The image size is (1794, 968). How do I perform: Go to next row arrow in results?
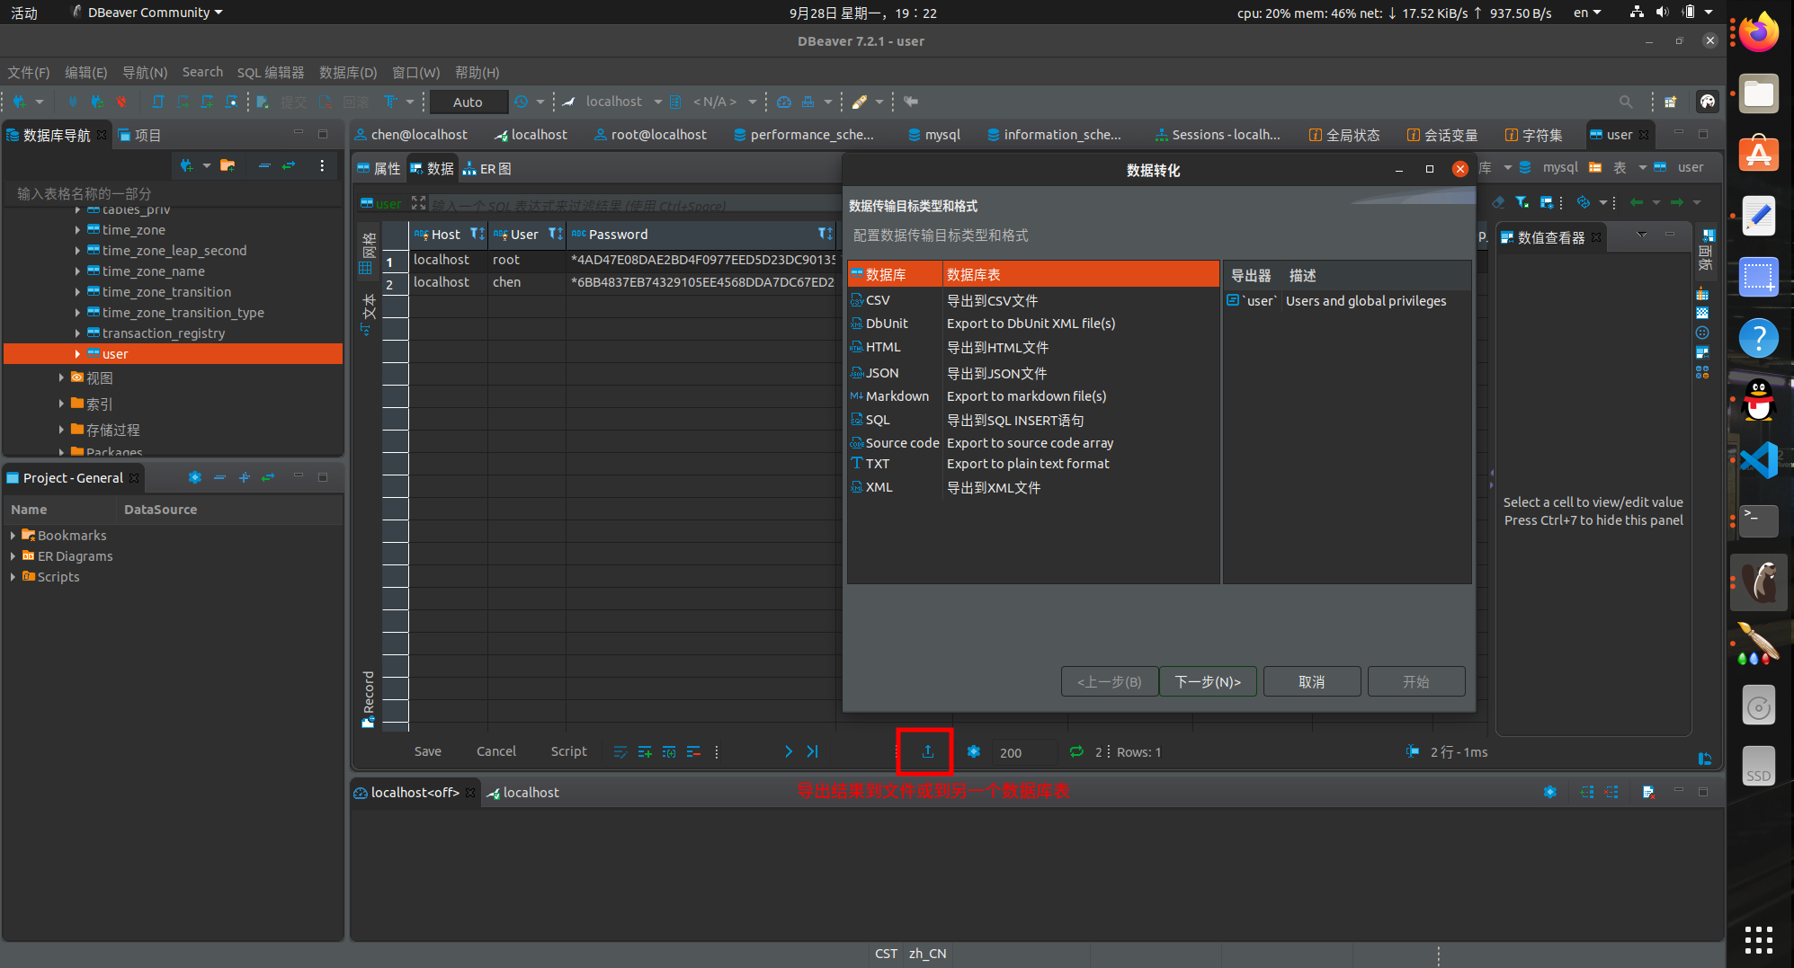(x=788, y=751)
